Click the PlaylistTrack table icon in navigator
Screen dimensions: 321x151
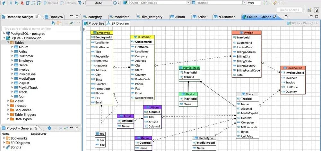click(x=16, y=88)
